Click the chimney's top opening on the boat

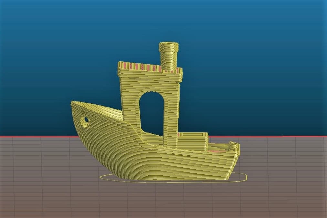tap(169, 45)
